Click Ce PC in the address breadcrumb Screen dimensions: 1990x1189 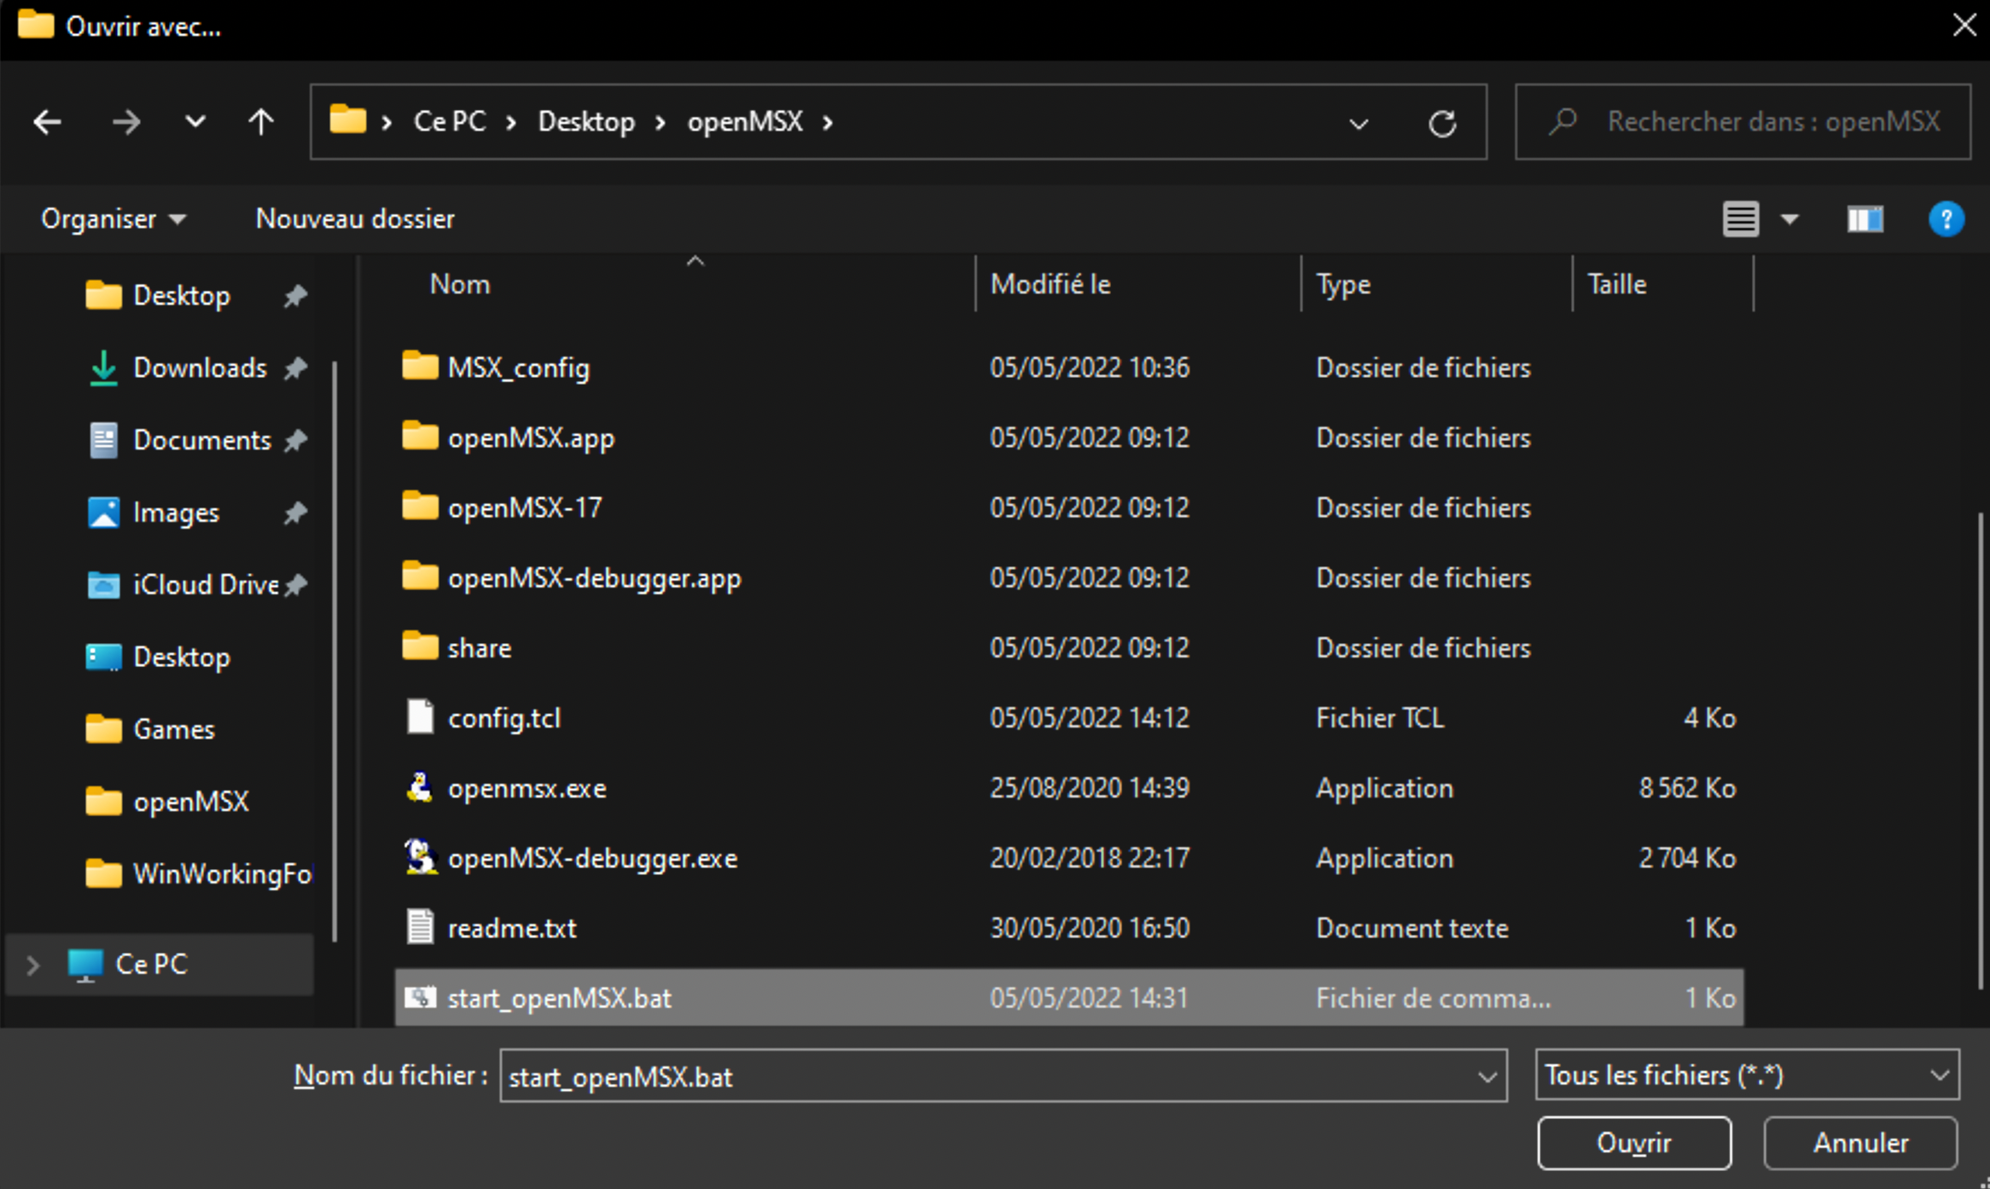coord(450,122)
